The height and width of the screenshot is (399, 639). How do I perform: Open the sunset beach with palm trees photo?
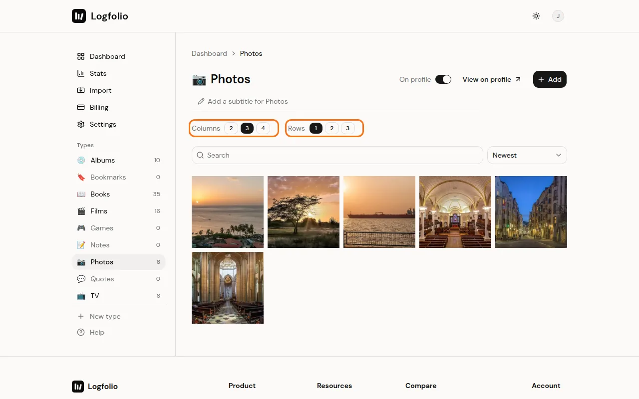[228, 212]
